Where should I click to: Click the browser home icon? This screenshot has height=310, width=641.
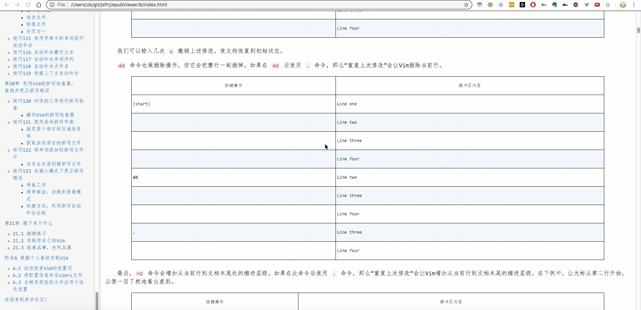point(39,5)
